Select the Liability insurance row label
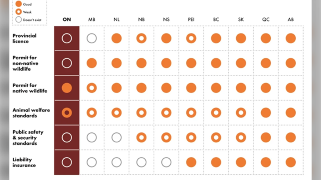The image size is (321, 180). (24, 162)
